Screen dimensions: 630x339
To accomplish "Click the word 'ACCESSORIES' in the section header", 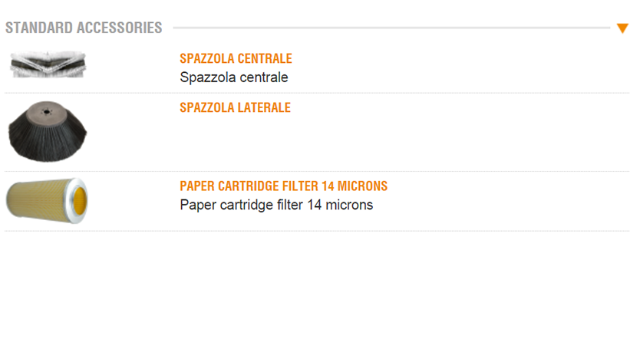I will pos(120,28).
